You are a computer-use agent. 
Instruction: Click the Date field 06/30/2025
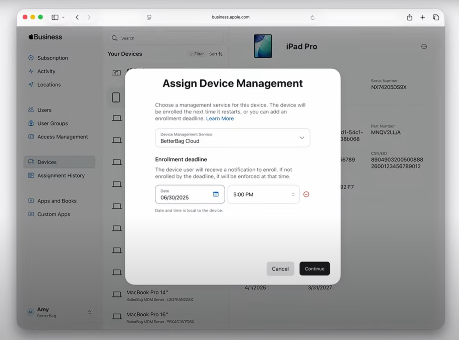click(190, 194)
